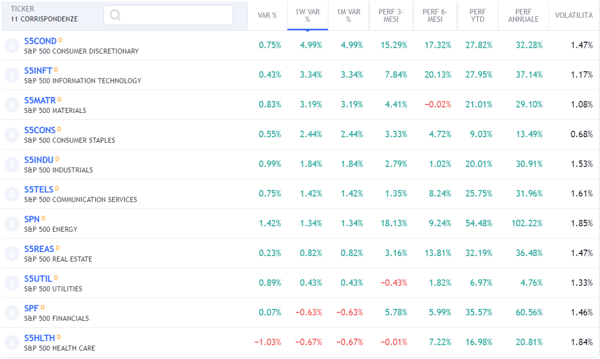The height and width of the screenshot is (359, 600).
Task: Click the S5COND row logo icon
Action: click(x=11, y=45)
